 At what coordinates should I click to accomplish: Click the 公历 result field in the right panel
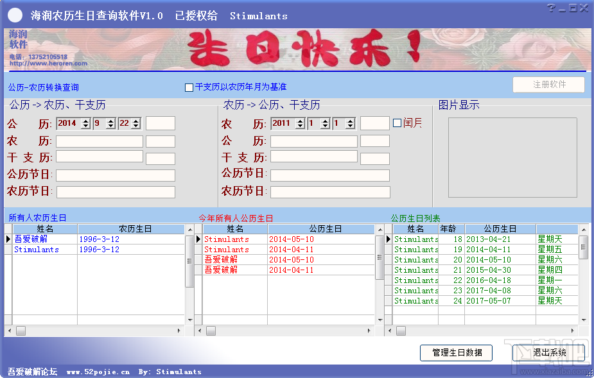coord(313,141)
